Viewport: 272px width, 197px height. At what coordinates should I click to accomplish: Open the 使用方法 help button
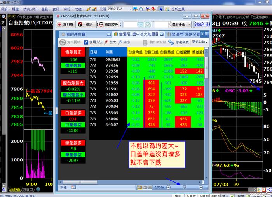93,42
